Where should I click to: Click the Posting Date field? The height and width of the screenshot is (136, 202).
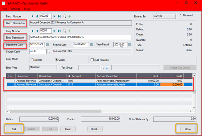tap(81, 45)
